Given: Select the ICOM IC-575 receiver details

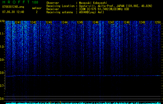Looking at the screenshot, I should 104,9.
